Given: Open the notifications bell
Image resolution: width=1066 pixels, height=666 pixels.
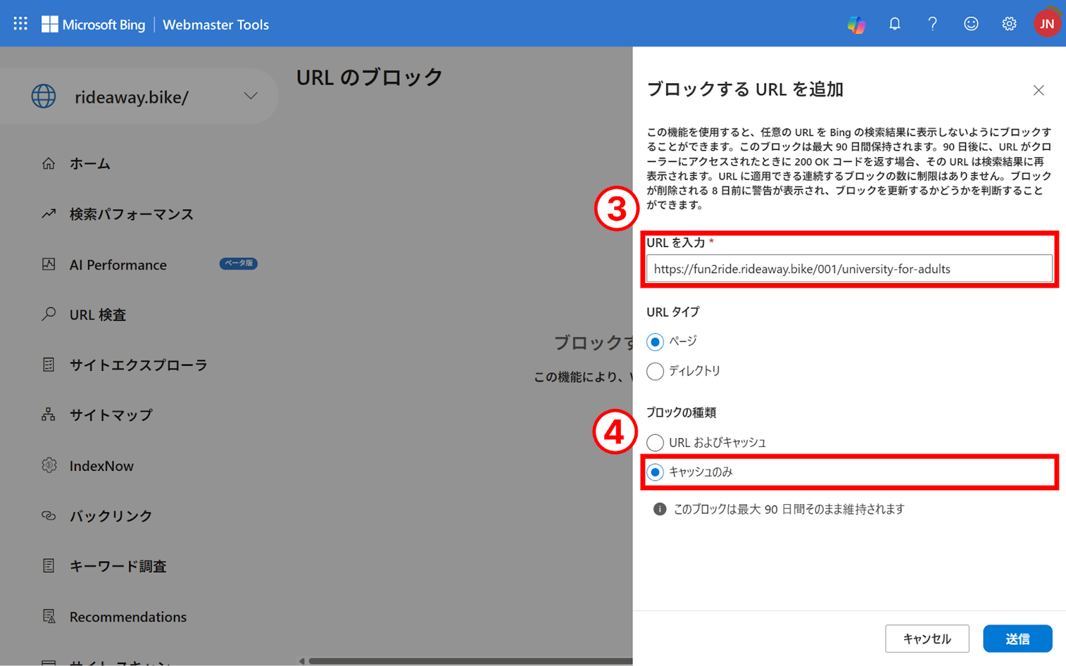Looking at the screenshot, I should [894, 23].
